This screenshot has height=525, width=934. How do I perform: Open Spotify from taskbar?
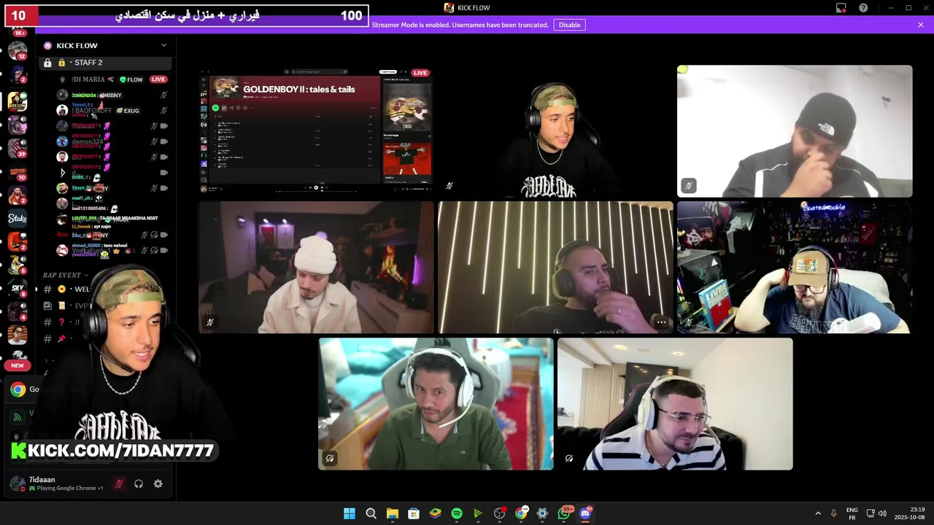pos(457,513)
